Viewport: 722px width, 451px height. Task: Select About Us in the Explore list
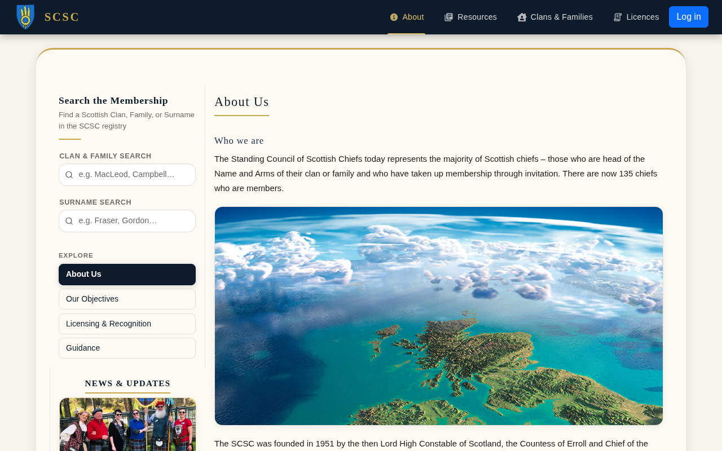click(x=127, y=275)
